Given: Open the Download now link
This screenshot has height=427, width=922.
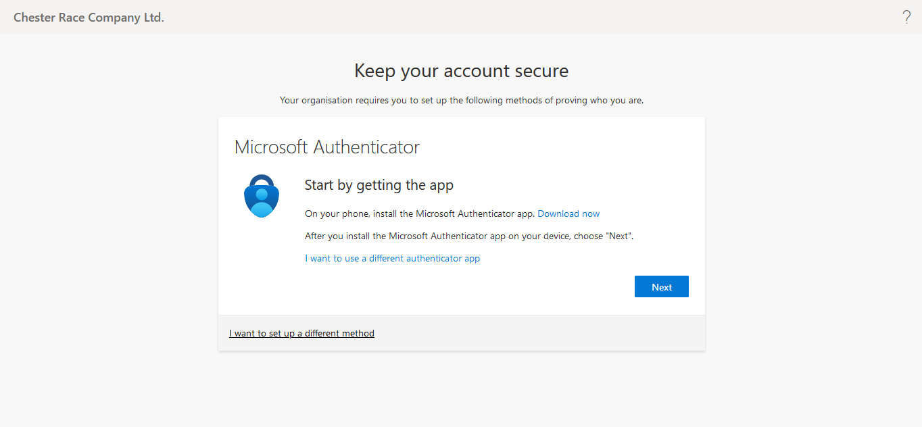Looking at the screenshot, I should coord(568,214).
